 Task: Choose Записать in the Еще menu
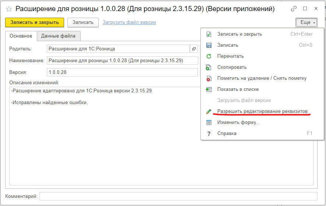point(262,45)
